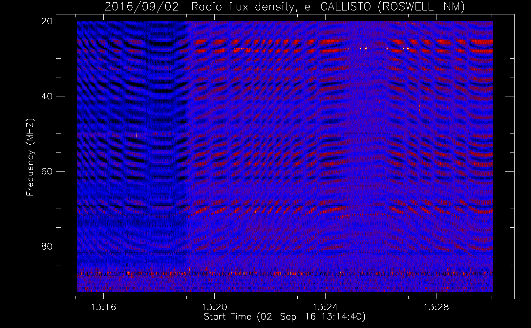The height and width of the screenshot is (328, 531).
Task: Click the plot title text e-CALLISTO (ROSWELL-NM)
Action: (x=384, y=7)
